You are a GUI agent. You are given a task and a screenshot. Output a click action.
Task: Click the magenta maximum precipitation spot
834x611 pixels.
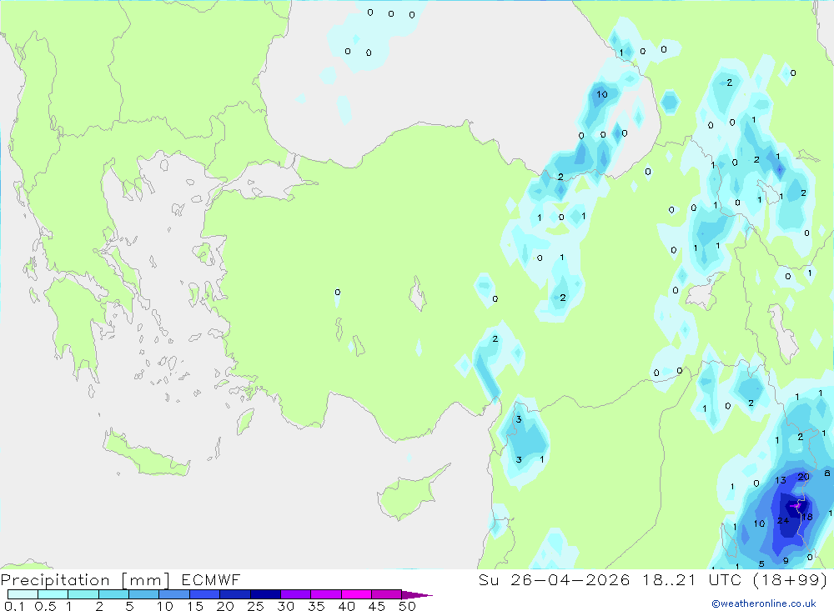(x=796, y=505)
